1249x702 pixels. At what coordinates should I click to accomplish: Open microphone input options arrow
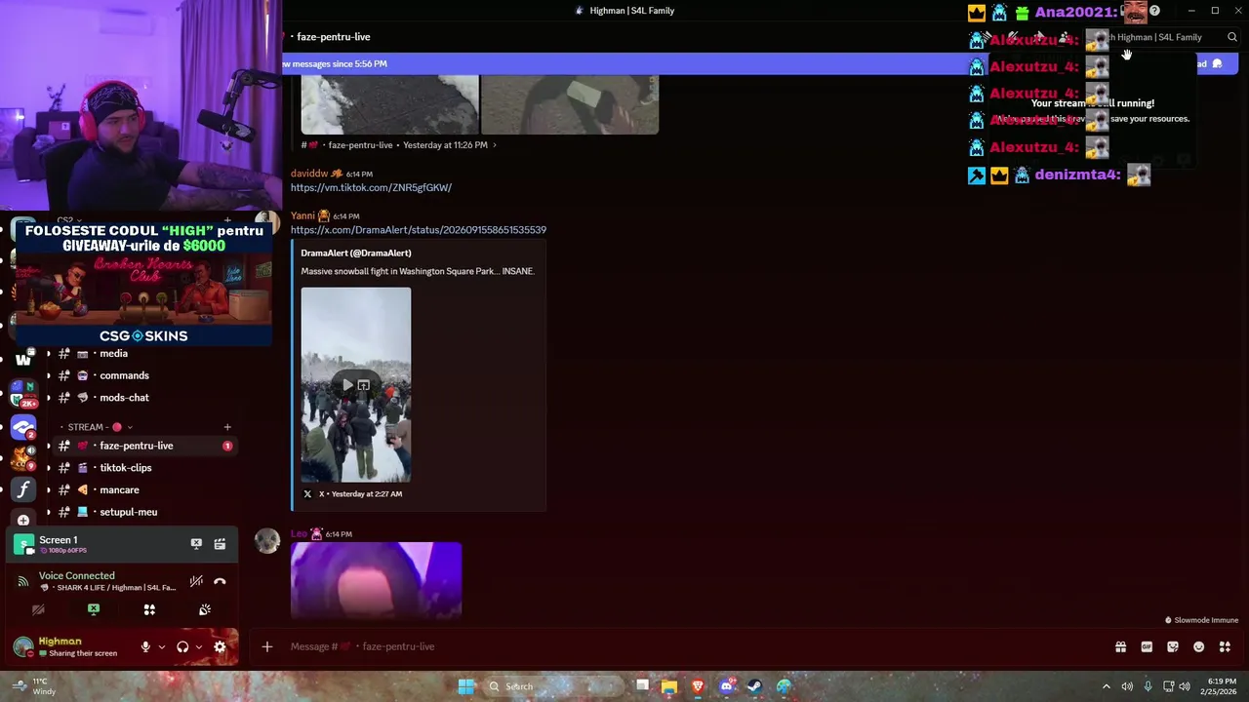click(x=162, y=646)
